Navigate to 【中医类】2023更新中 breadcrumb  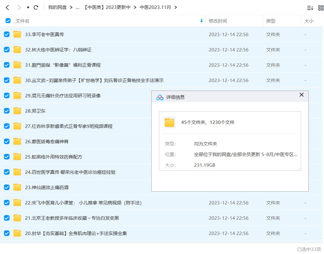(107, 7)
